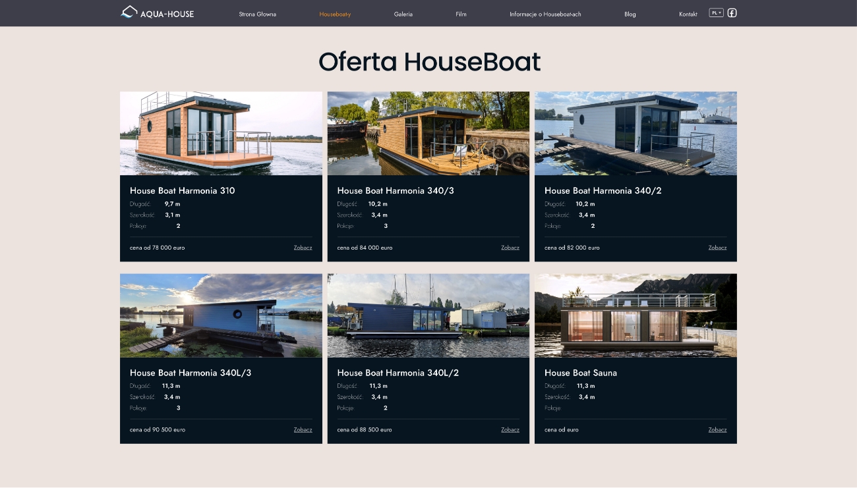Open Harmonia 310 houseboat photo
The width and height of the screenshot is (857, 488).
click(x=221, y=133)
